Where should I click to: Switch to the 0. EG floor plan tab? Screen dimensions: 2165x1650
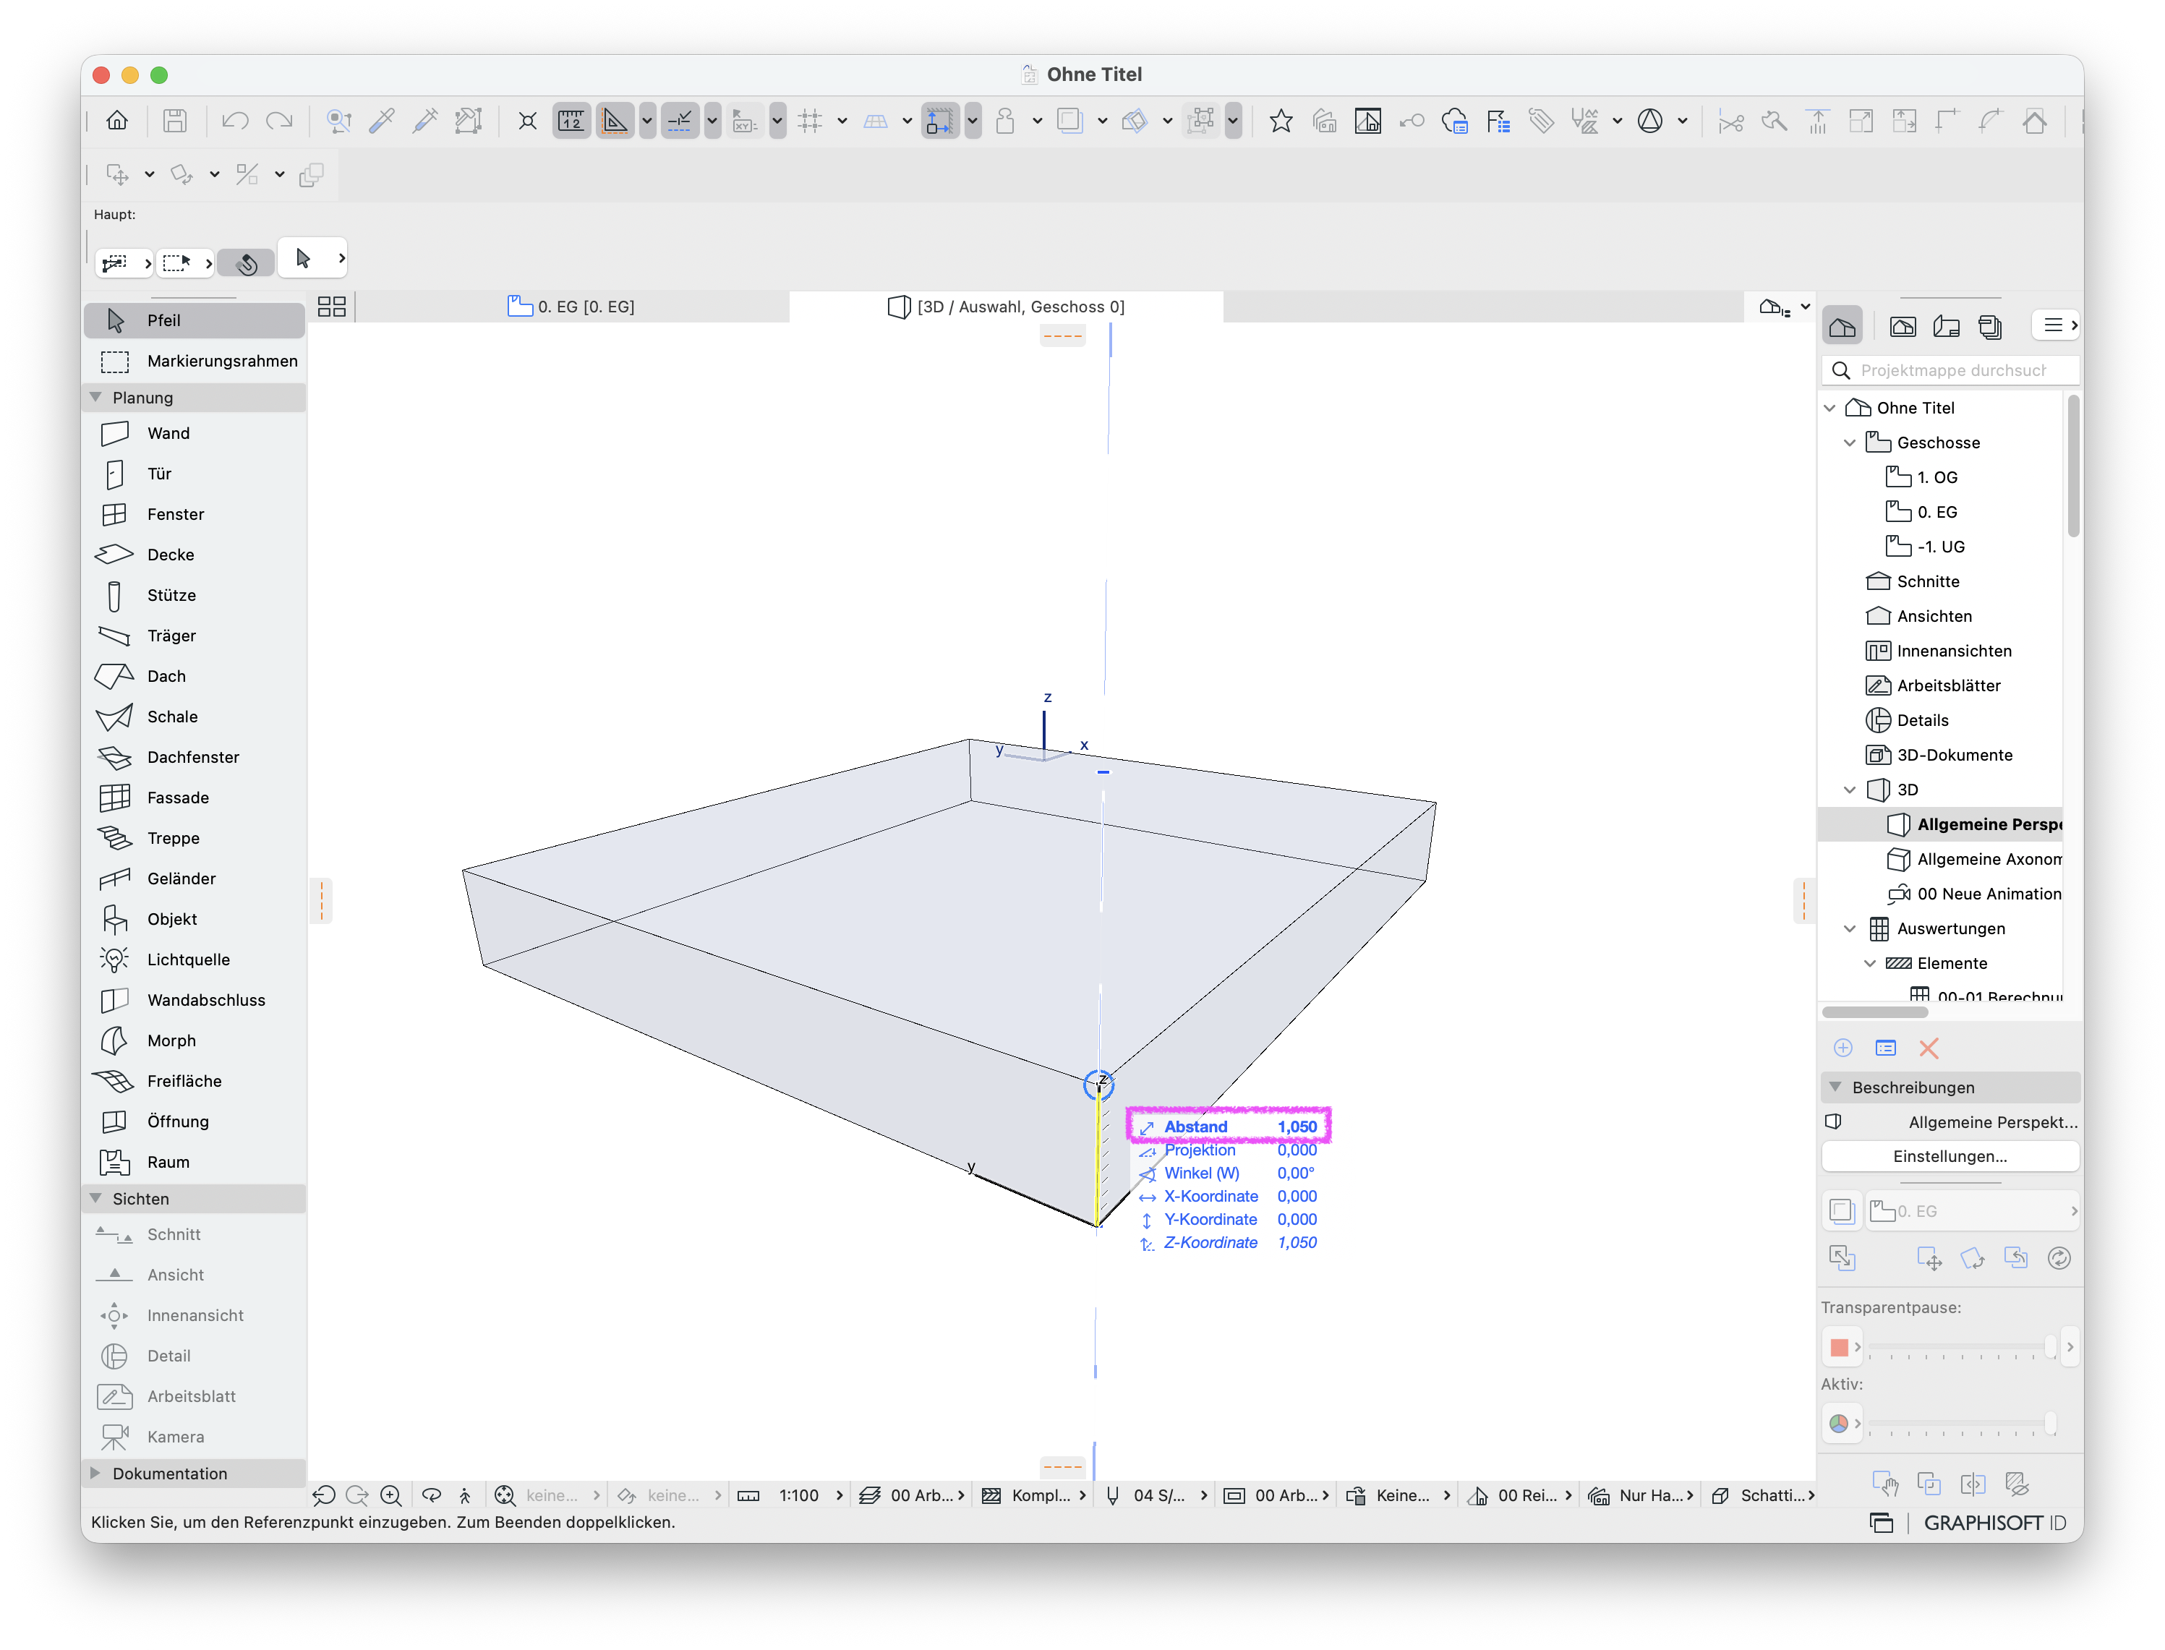click(572, 307)
